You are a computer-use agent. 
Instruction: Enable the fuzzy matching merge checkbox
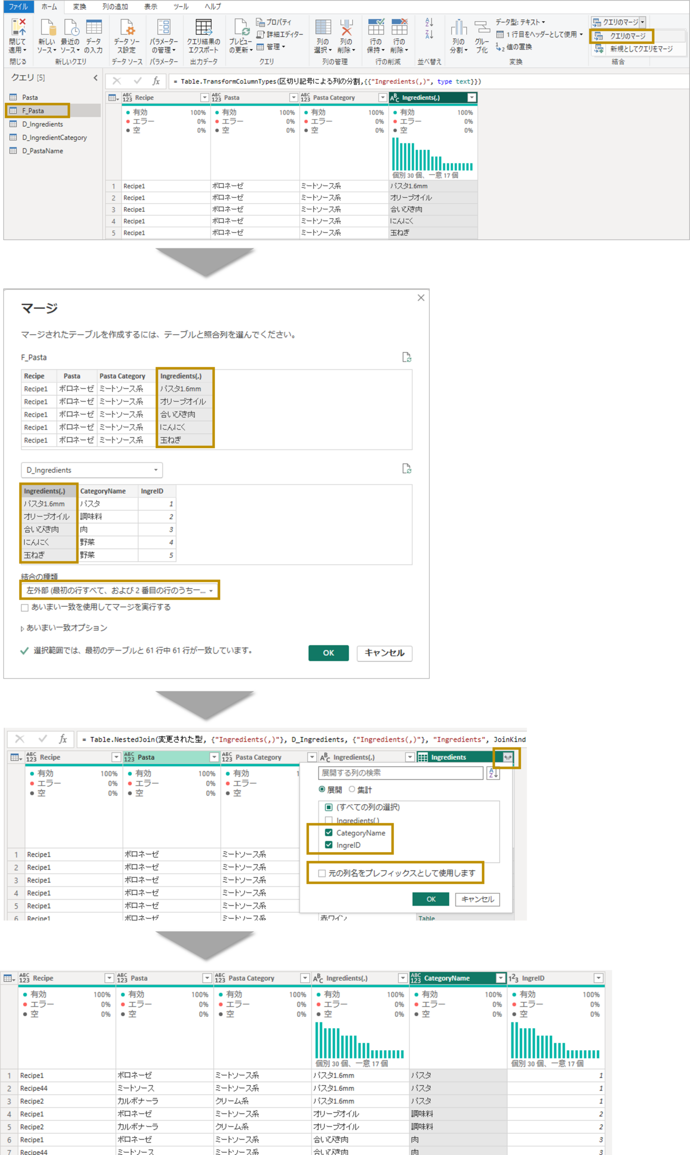point(25,608)
